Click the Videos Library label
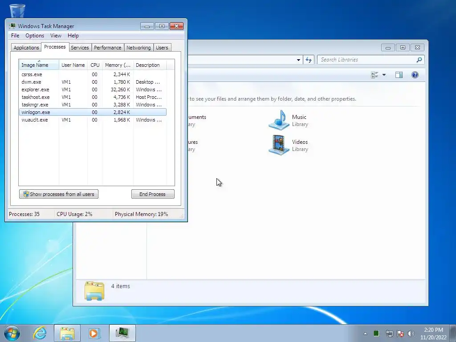This screenshot has width=456, height=342. click(x=300, y=146)
